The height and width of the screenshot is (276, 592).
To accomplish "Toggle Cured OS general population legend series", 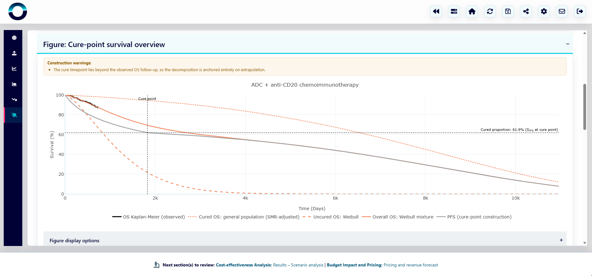I will [244, 217].
